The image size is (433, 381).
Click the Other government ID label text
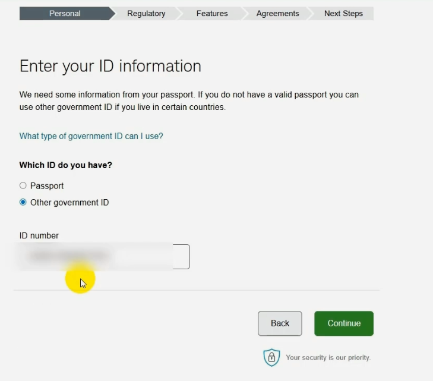pos(69,202)
